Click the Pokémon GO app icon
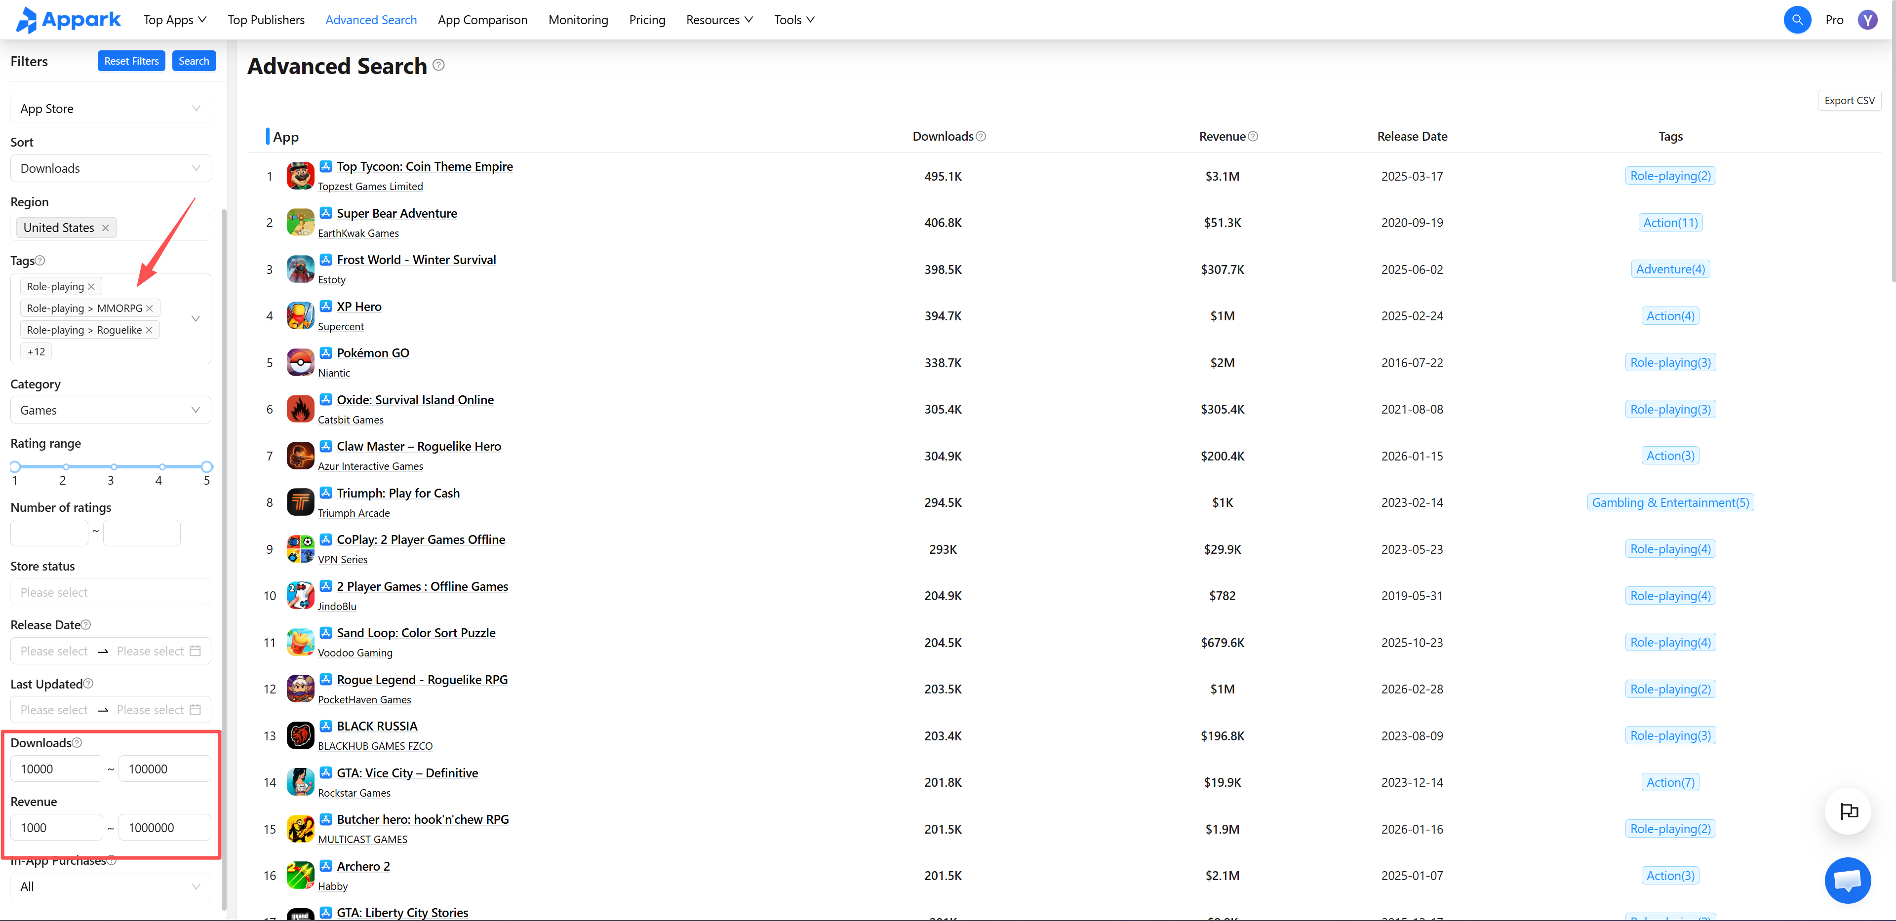This screenshot has height=921, width=1896. (x=300, y=363)
